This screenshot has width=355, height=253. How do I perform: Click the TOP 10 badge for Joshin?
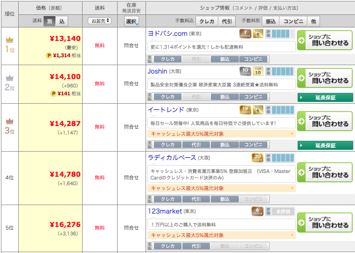(x=258, y=71)
